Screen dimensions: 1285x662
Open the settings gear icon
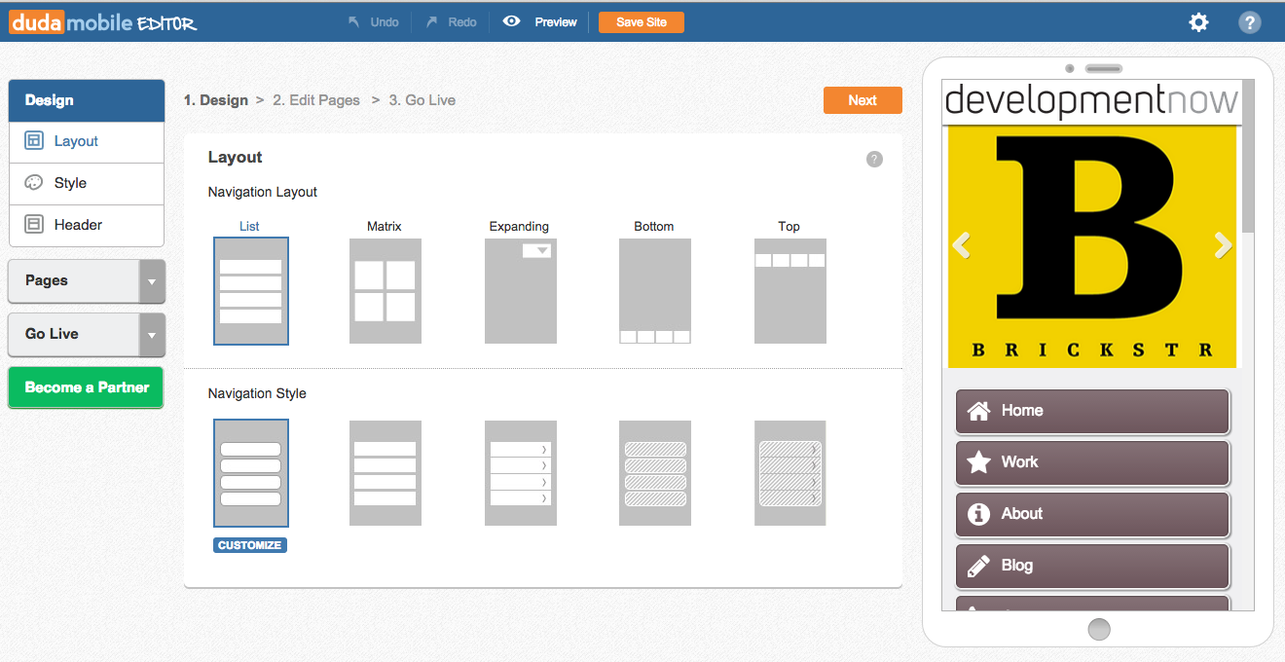click(1198, 22)
